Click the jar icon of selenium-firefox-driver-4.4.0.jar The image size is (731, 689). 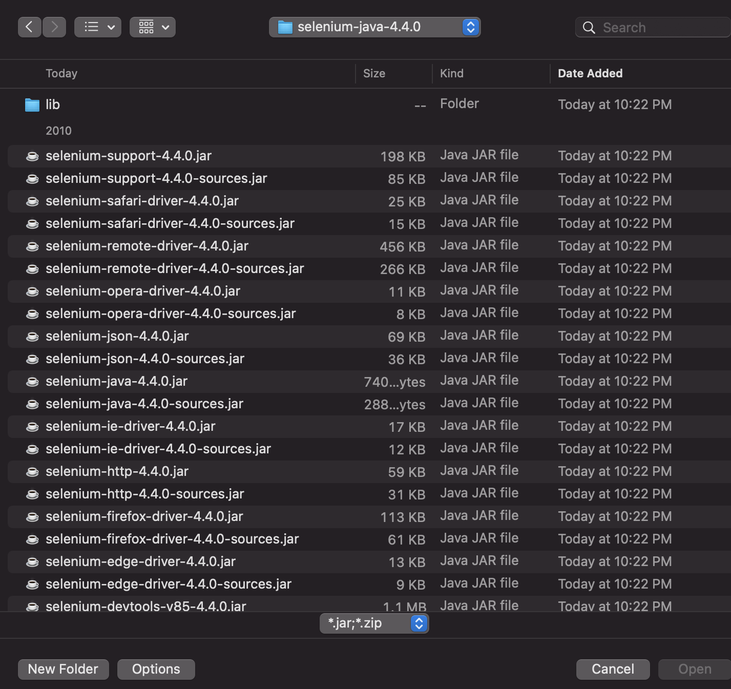tap(32, 517)
